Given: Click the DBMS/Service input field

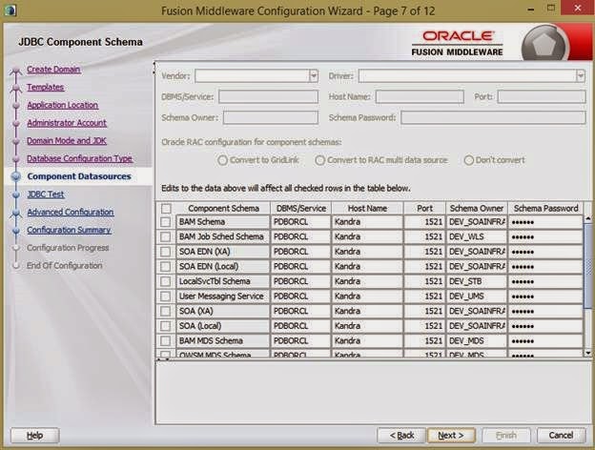Looking at the screenshot, I should [x=268, y=96].
